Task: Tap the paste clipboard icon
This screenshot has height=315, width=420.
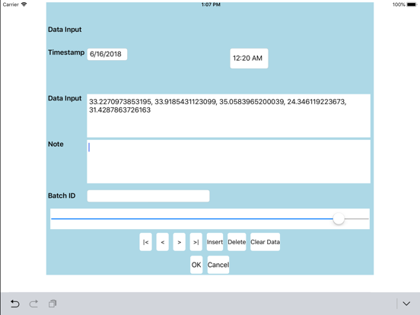Action: (x=52, y=304)
